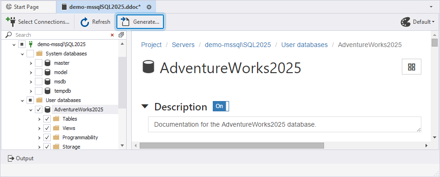Check the tempdb database checkbox

(x=39, y=91)
